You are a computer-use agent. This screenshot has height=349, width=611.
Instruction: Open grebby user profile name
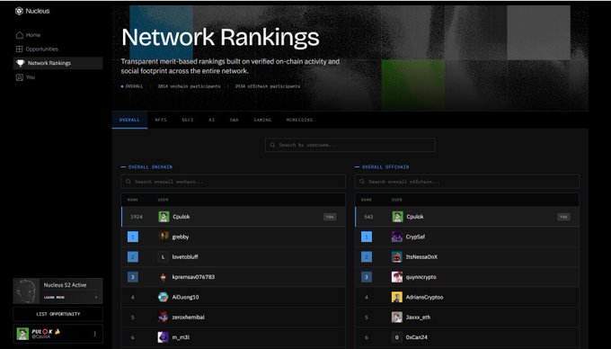[x=181, y=237]
